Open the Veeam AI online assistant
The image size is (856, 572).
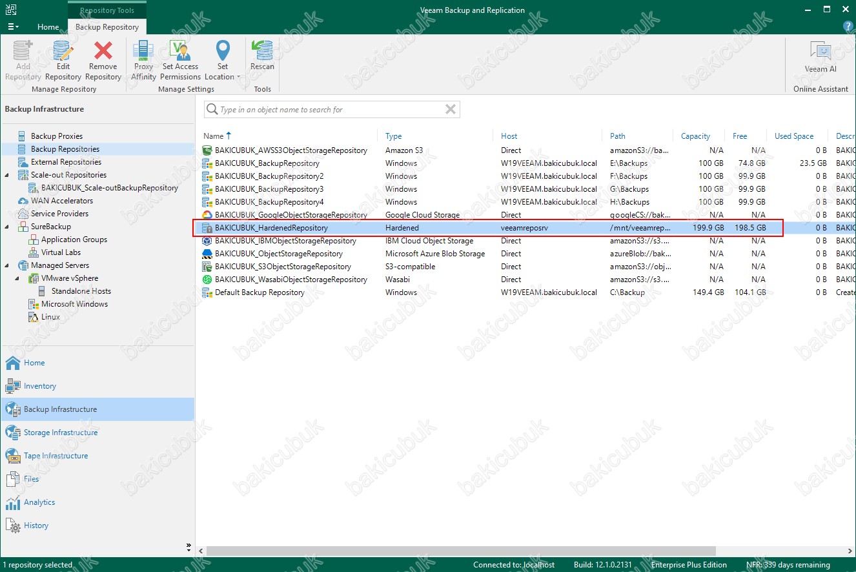point(820,57)
